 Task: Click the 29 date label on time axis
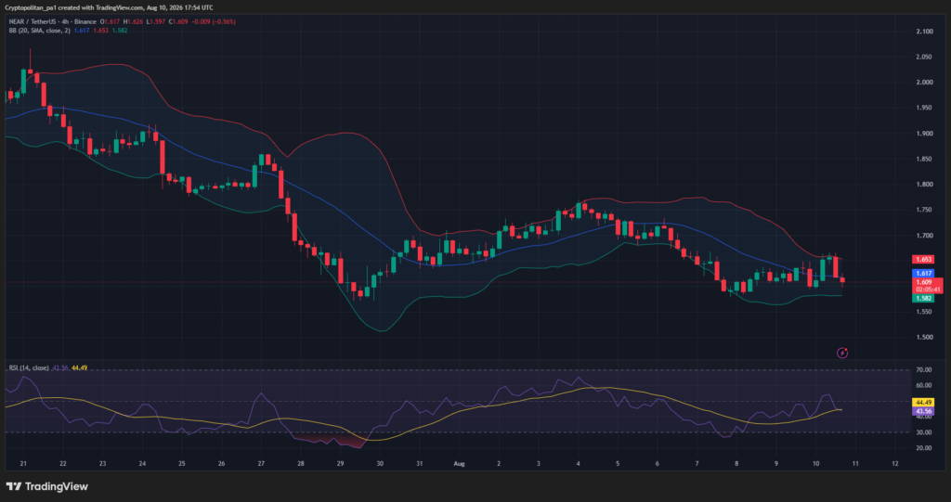coord(340,464)
